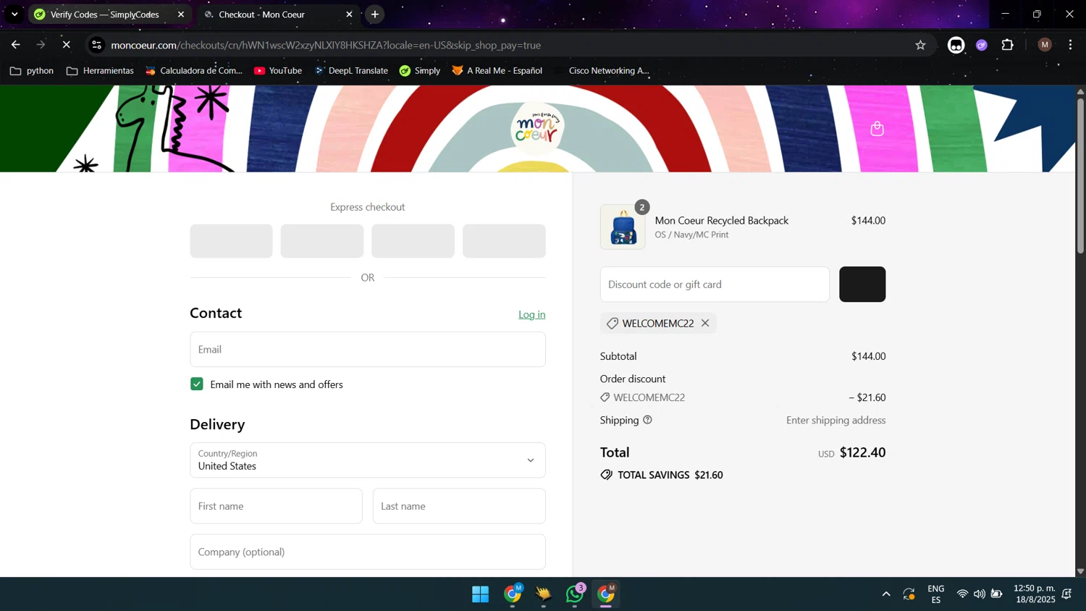The height and width of the screenshot is (611, 1086).
Task: View site information icon in address bar
Action: coord(96,45)
